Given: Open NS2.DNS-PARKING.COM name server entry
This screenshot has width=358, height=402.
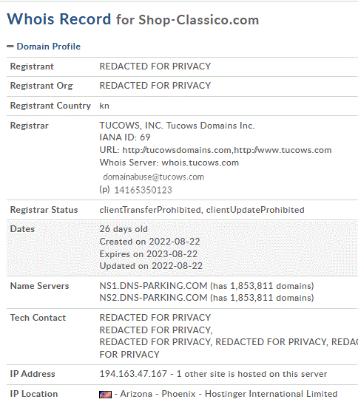Looking at the screenshot, I should point(153,298).
